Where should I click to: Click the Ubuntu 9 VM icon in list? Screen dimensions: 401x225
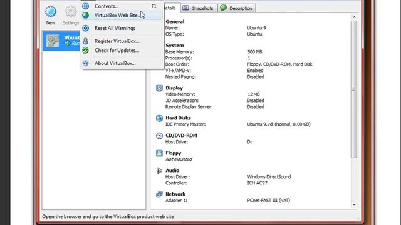click(x=53, y=41)
